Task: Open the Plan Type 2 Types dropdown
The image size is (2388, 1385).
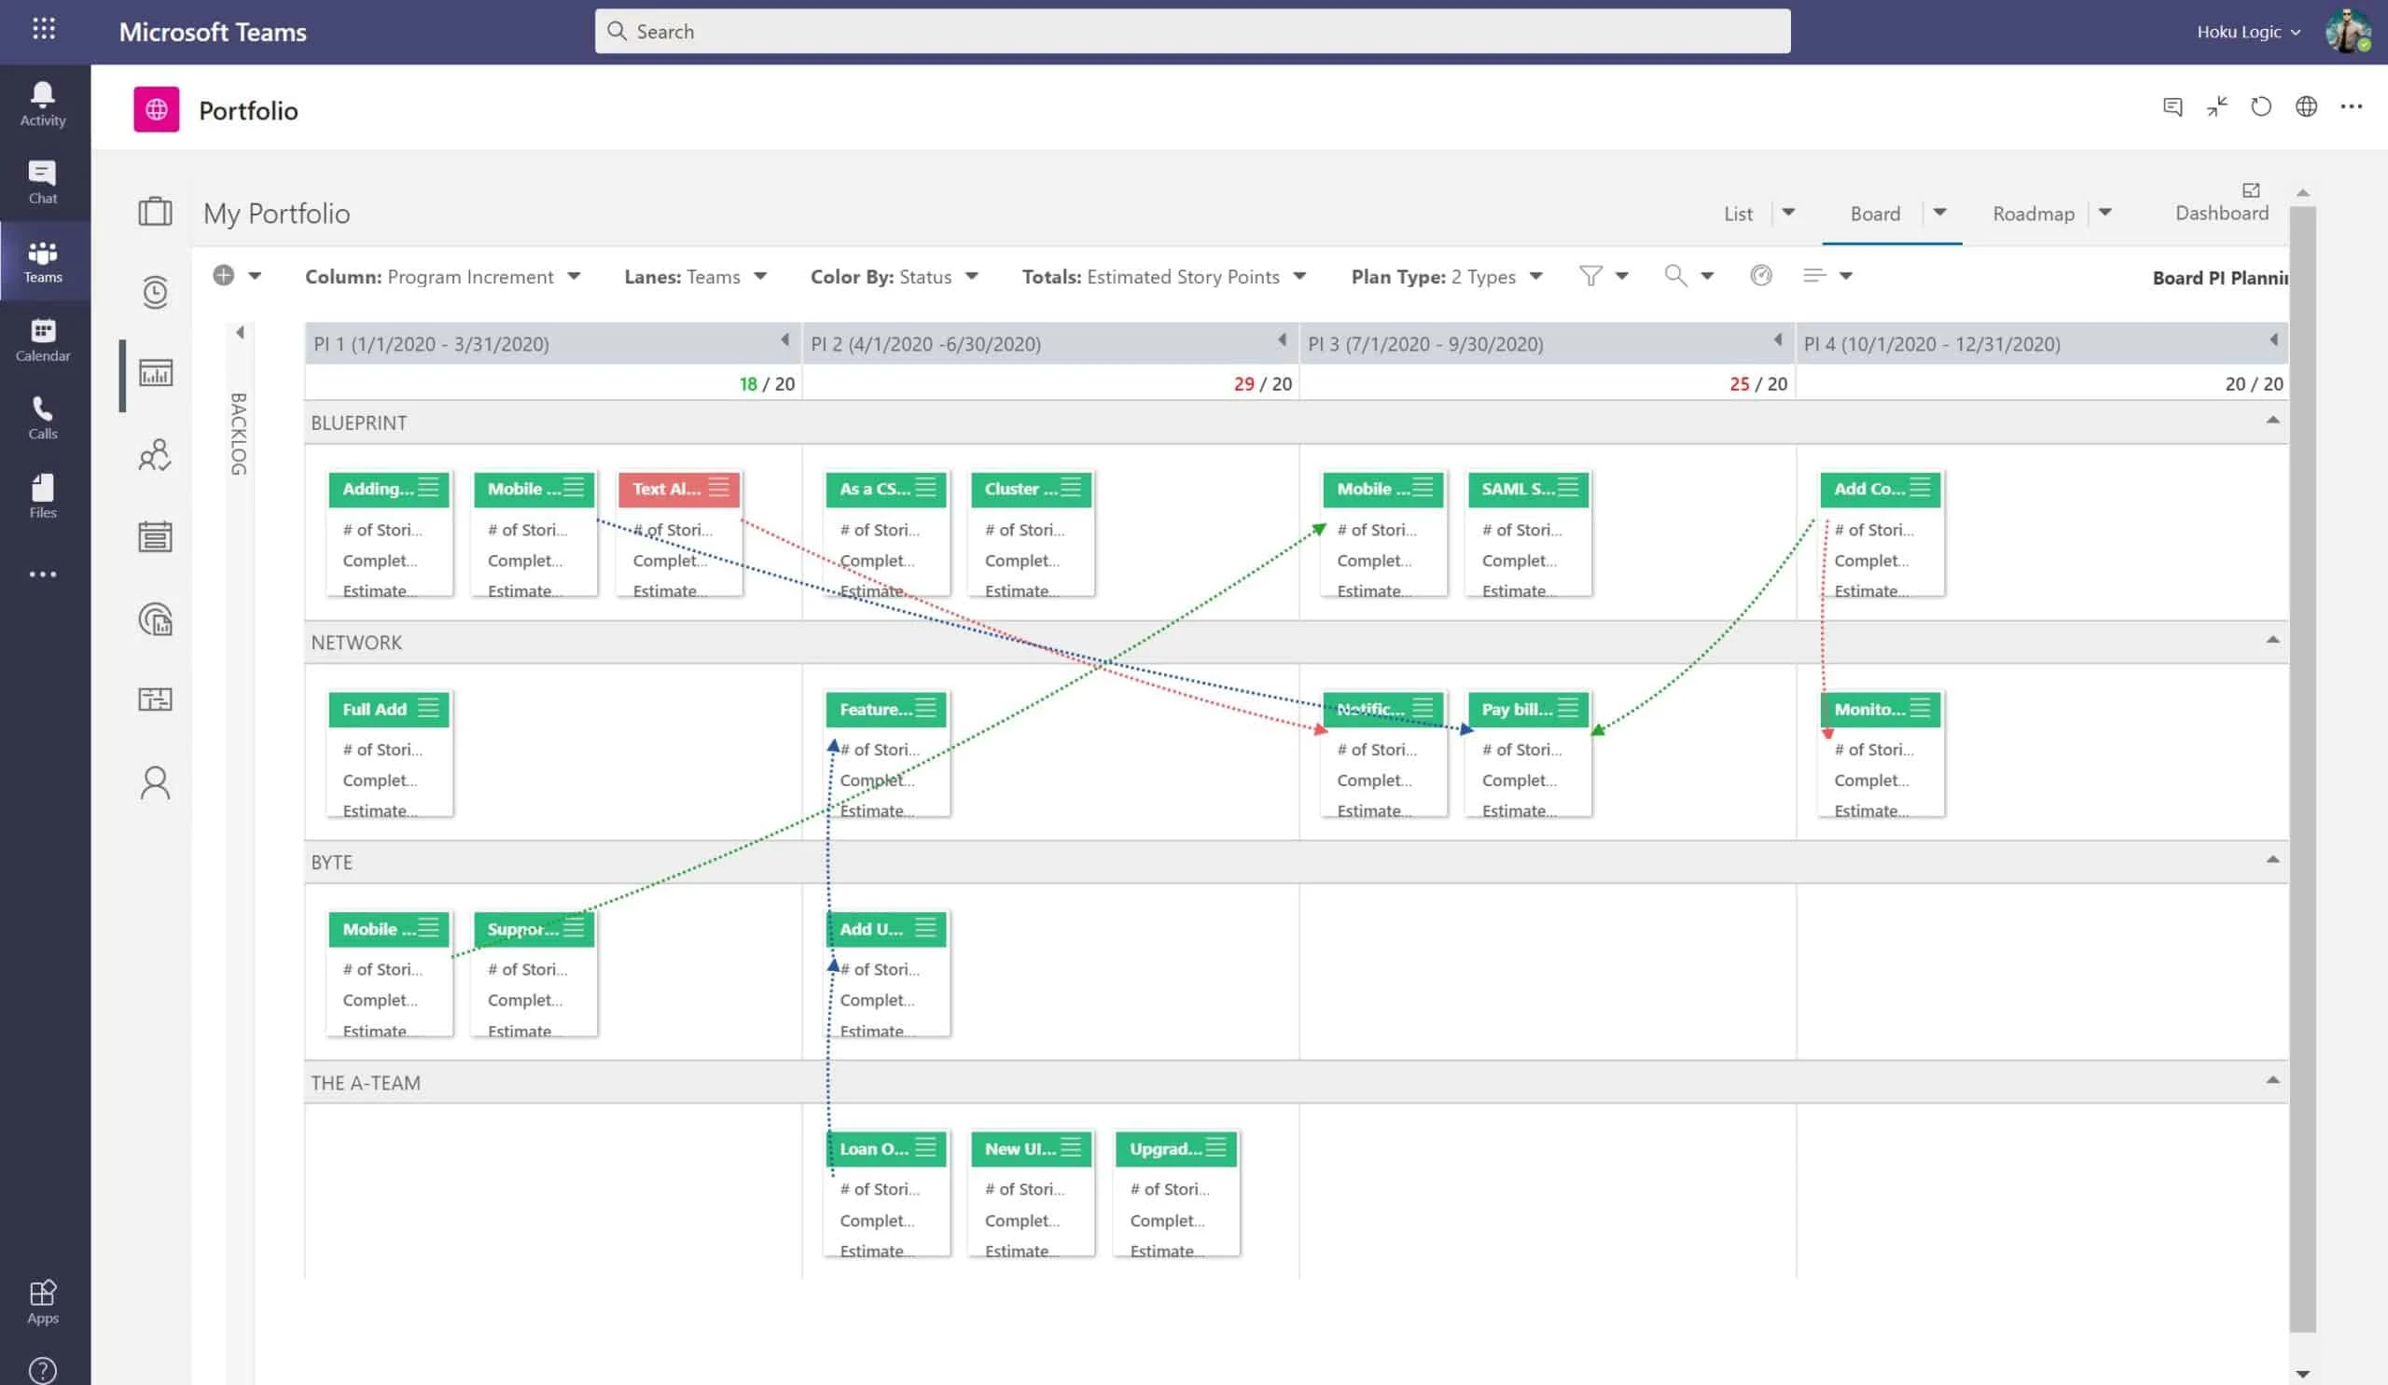Action: point(1535,277)
